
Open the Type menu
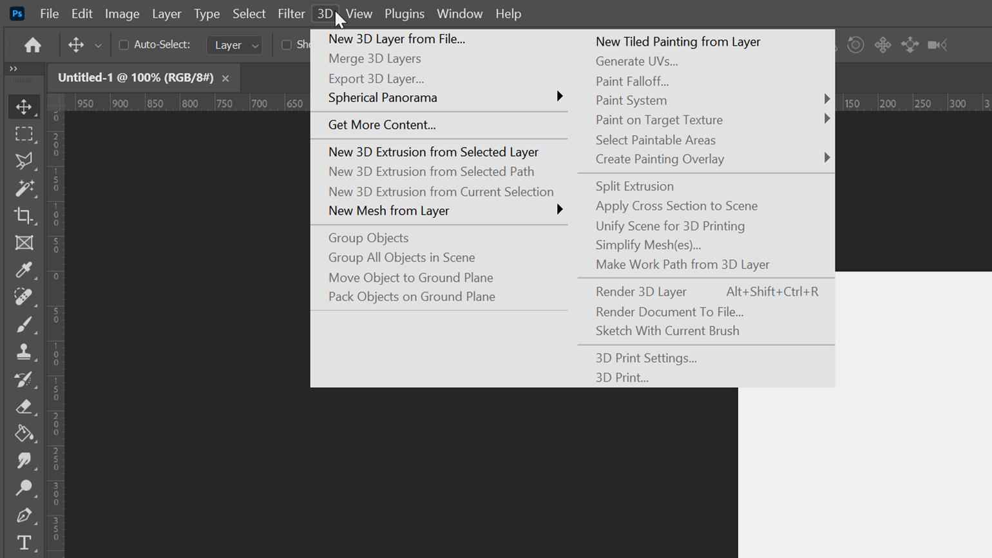pyautogui.click(x=207, y=14)
